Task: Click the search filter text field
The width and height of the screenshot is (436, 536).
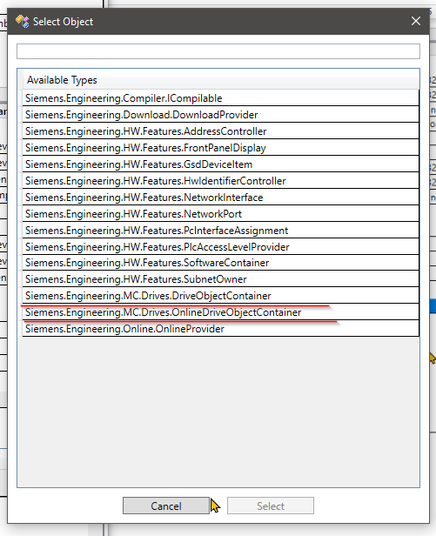Action: [x=218, y=51]
